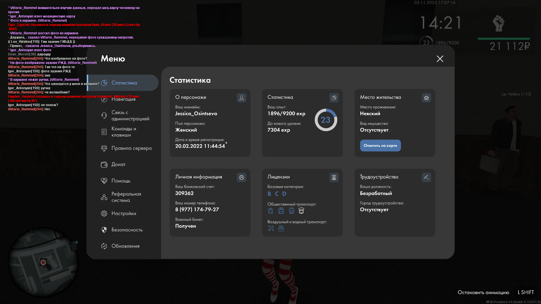Open Безопасность section
Viewport: 541px width, 304px height.
(127, 230)
